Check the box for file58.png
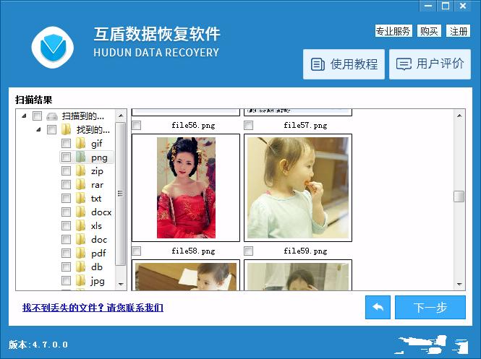 pos(136,251)
